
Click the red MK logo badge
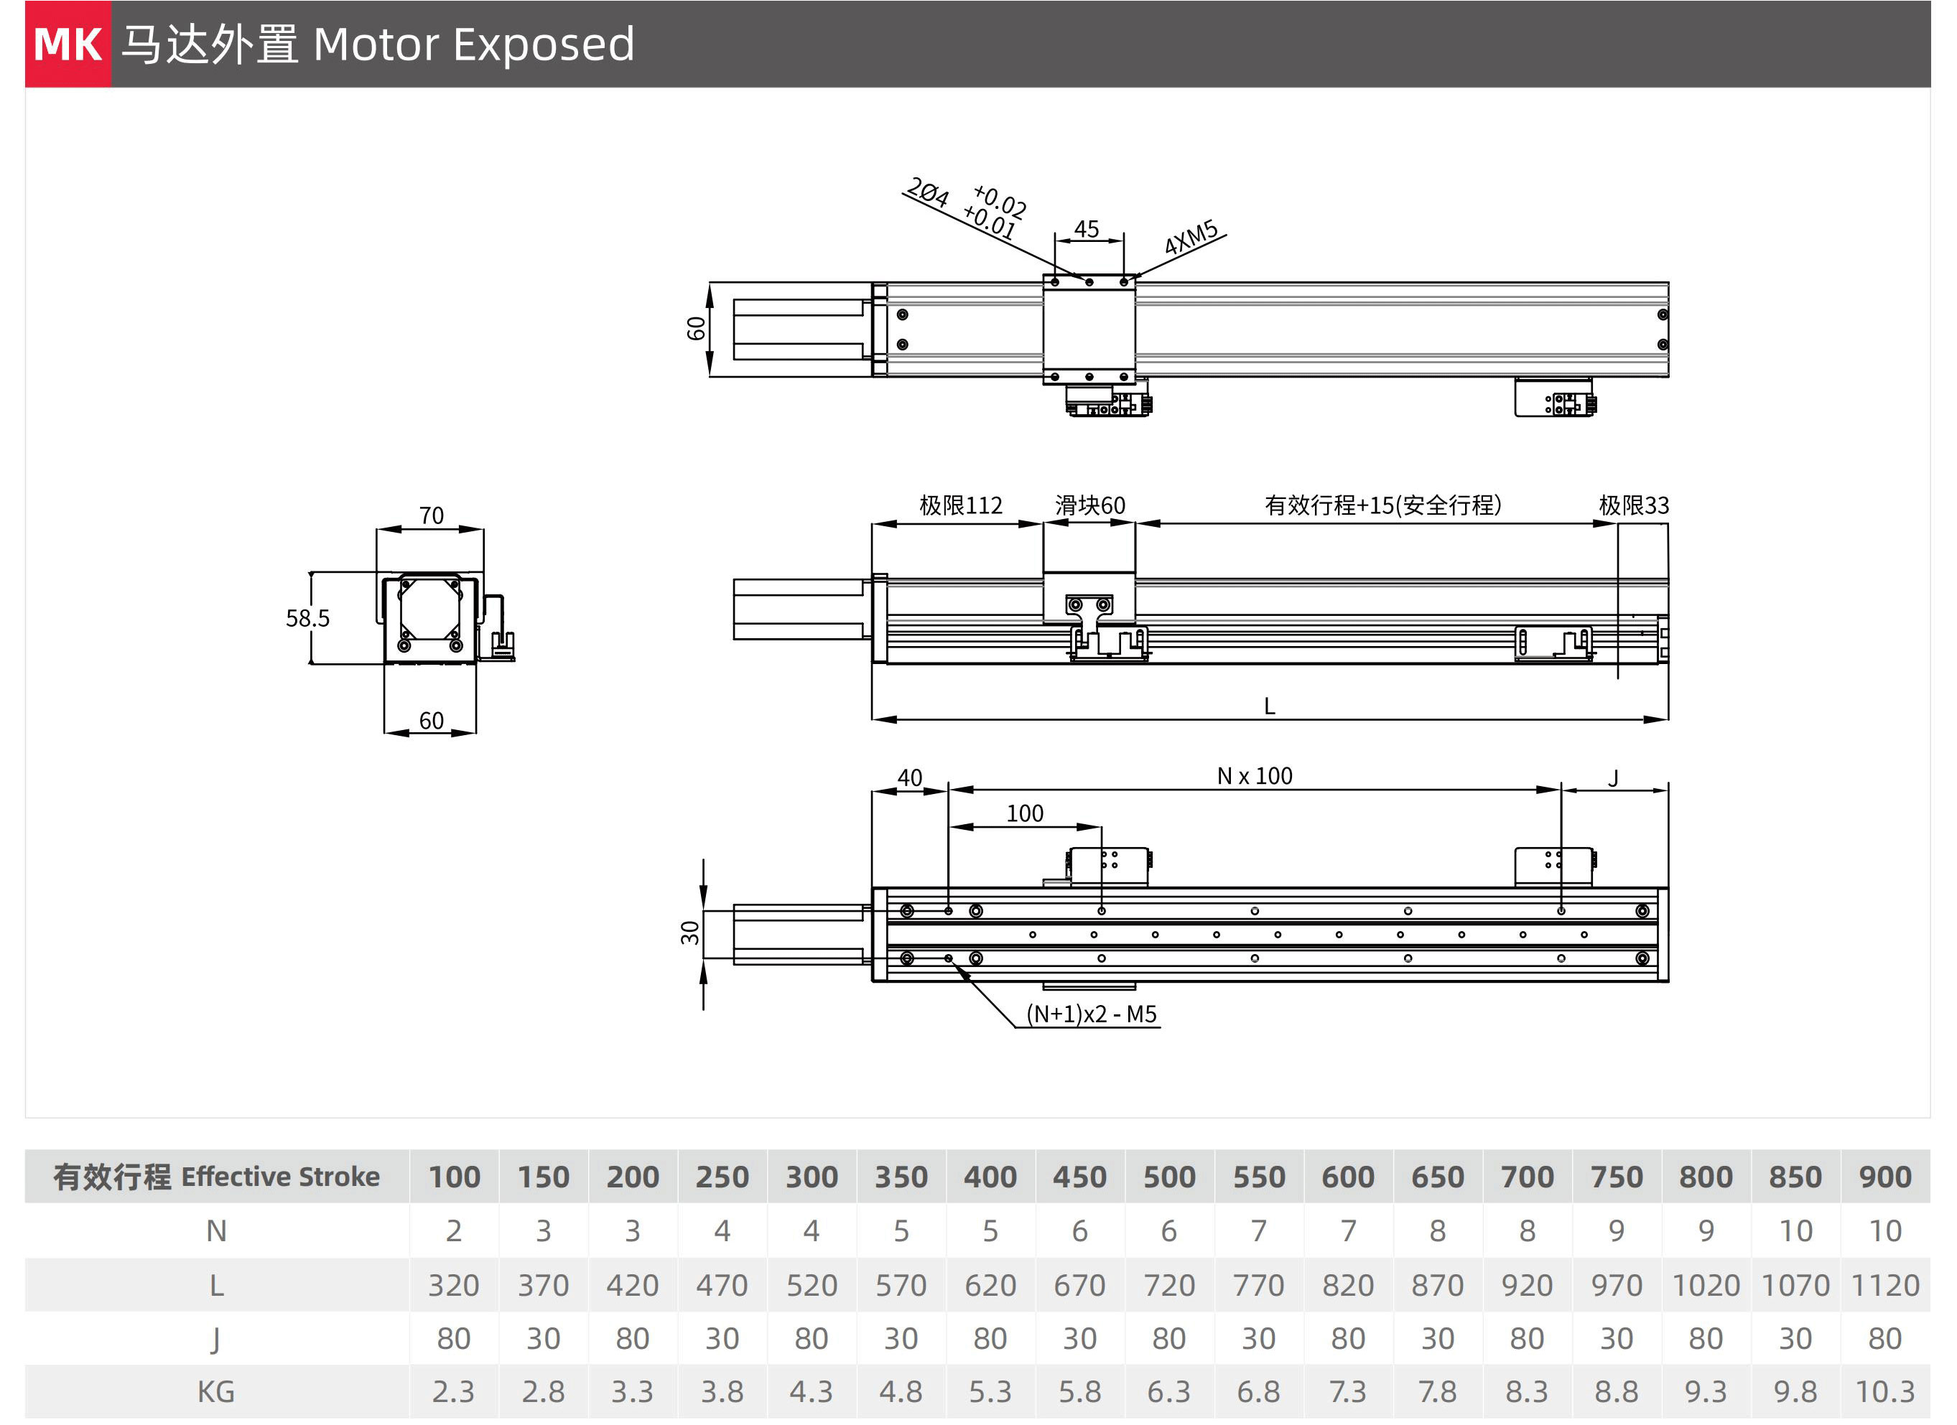tap(68, 44)
